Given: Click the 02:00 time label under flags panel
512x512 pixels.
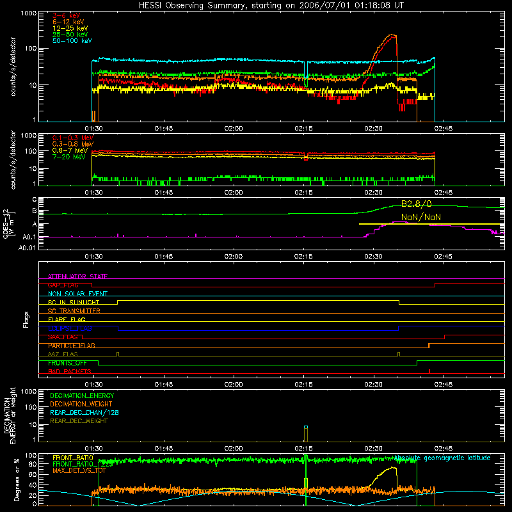Looking at the screenshot, I should tap(234, 385).
